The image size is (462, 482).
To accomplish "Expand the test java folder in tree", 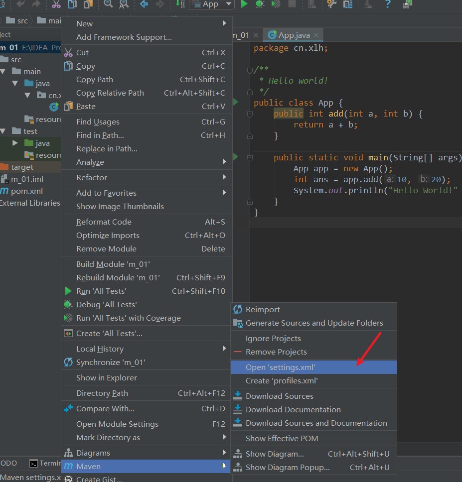I will 15,143.
